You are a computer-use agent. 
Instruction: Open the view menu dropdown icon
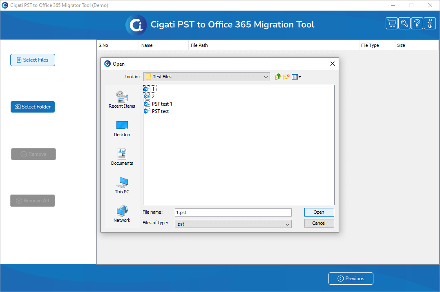coord(296,77)
